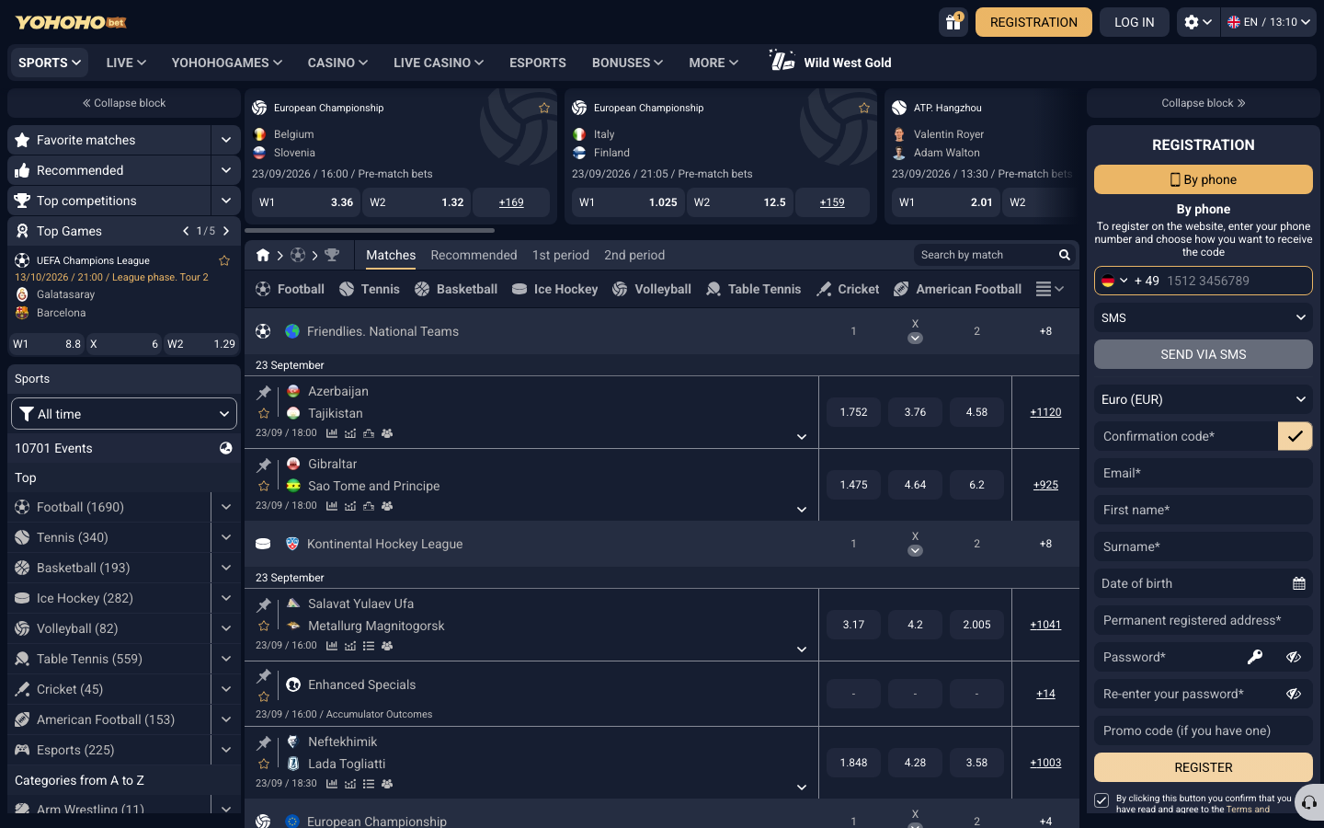This screenshot has height=828, width=1324.
Task: Pin the Salavat Yulaev Ufa match
Action: 264,604
